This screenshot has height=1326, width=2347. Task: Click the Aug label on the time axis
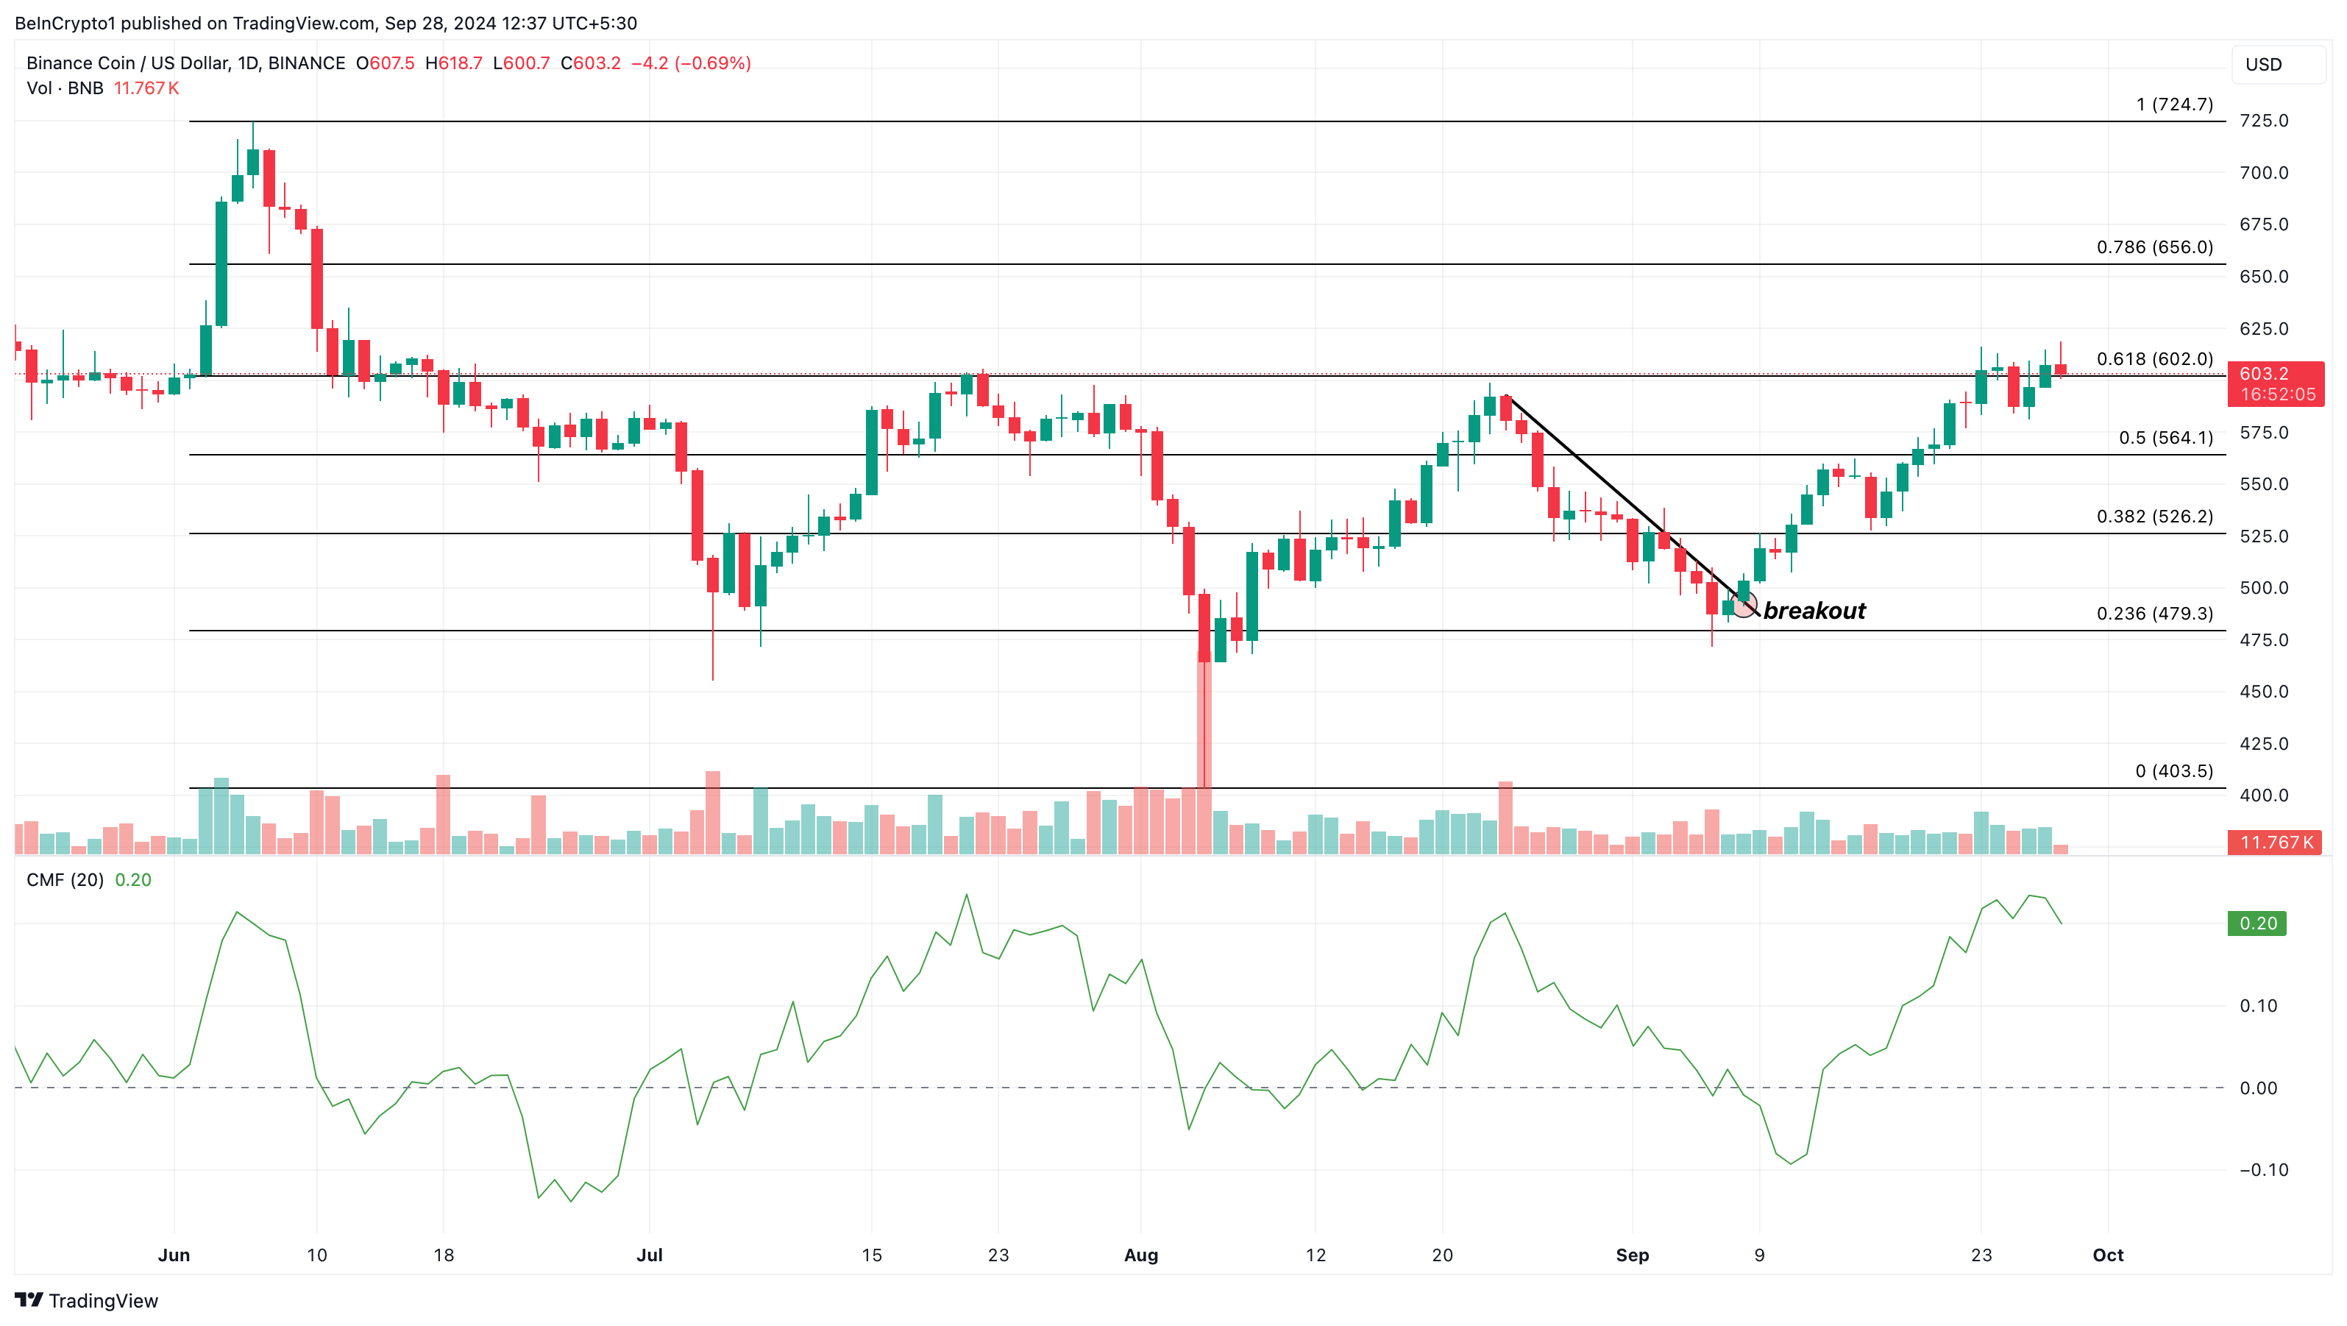[1140, 1255]
